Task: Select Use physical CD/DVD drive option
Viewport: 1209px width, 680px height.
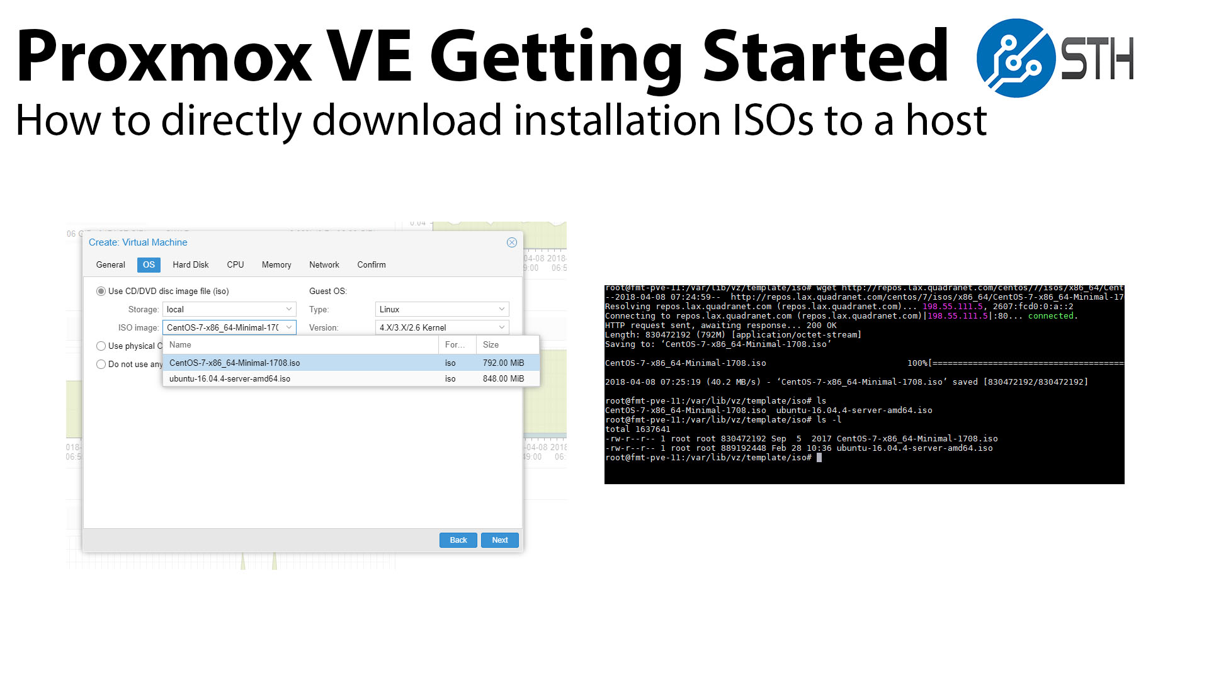Action: point(101,346)
